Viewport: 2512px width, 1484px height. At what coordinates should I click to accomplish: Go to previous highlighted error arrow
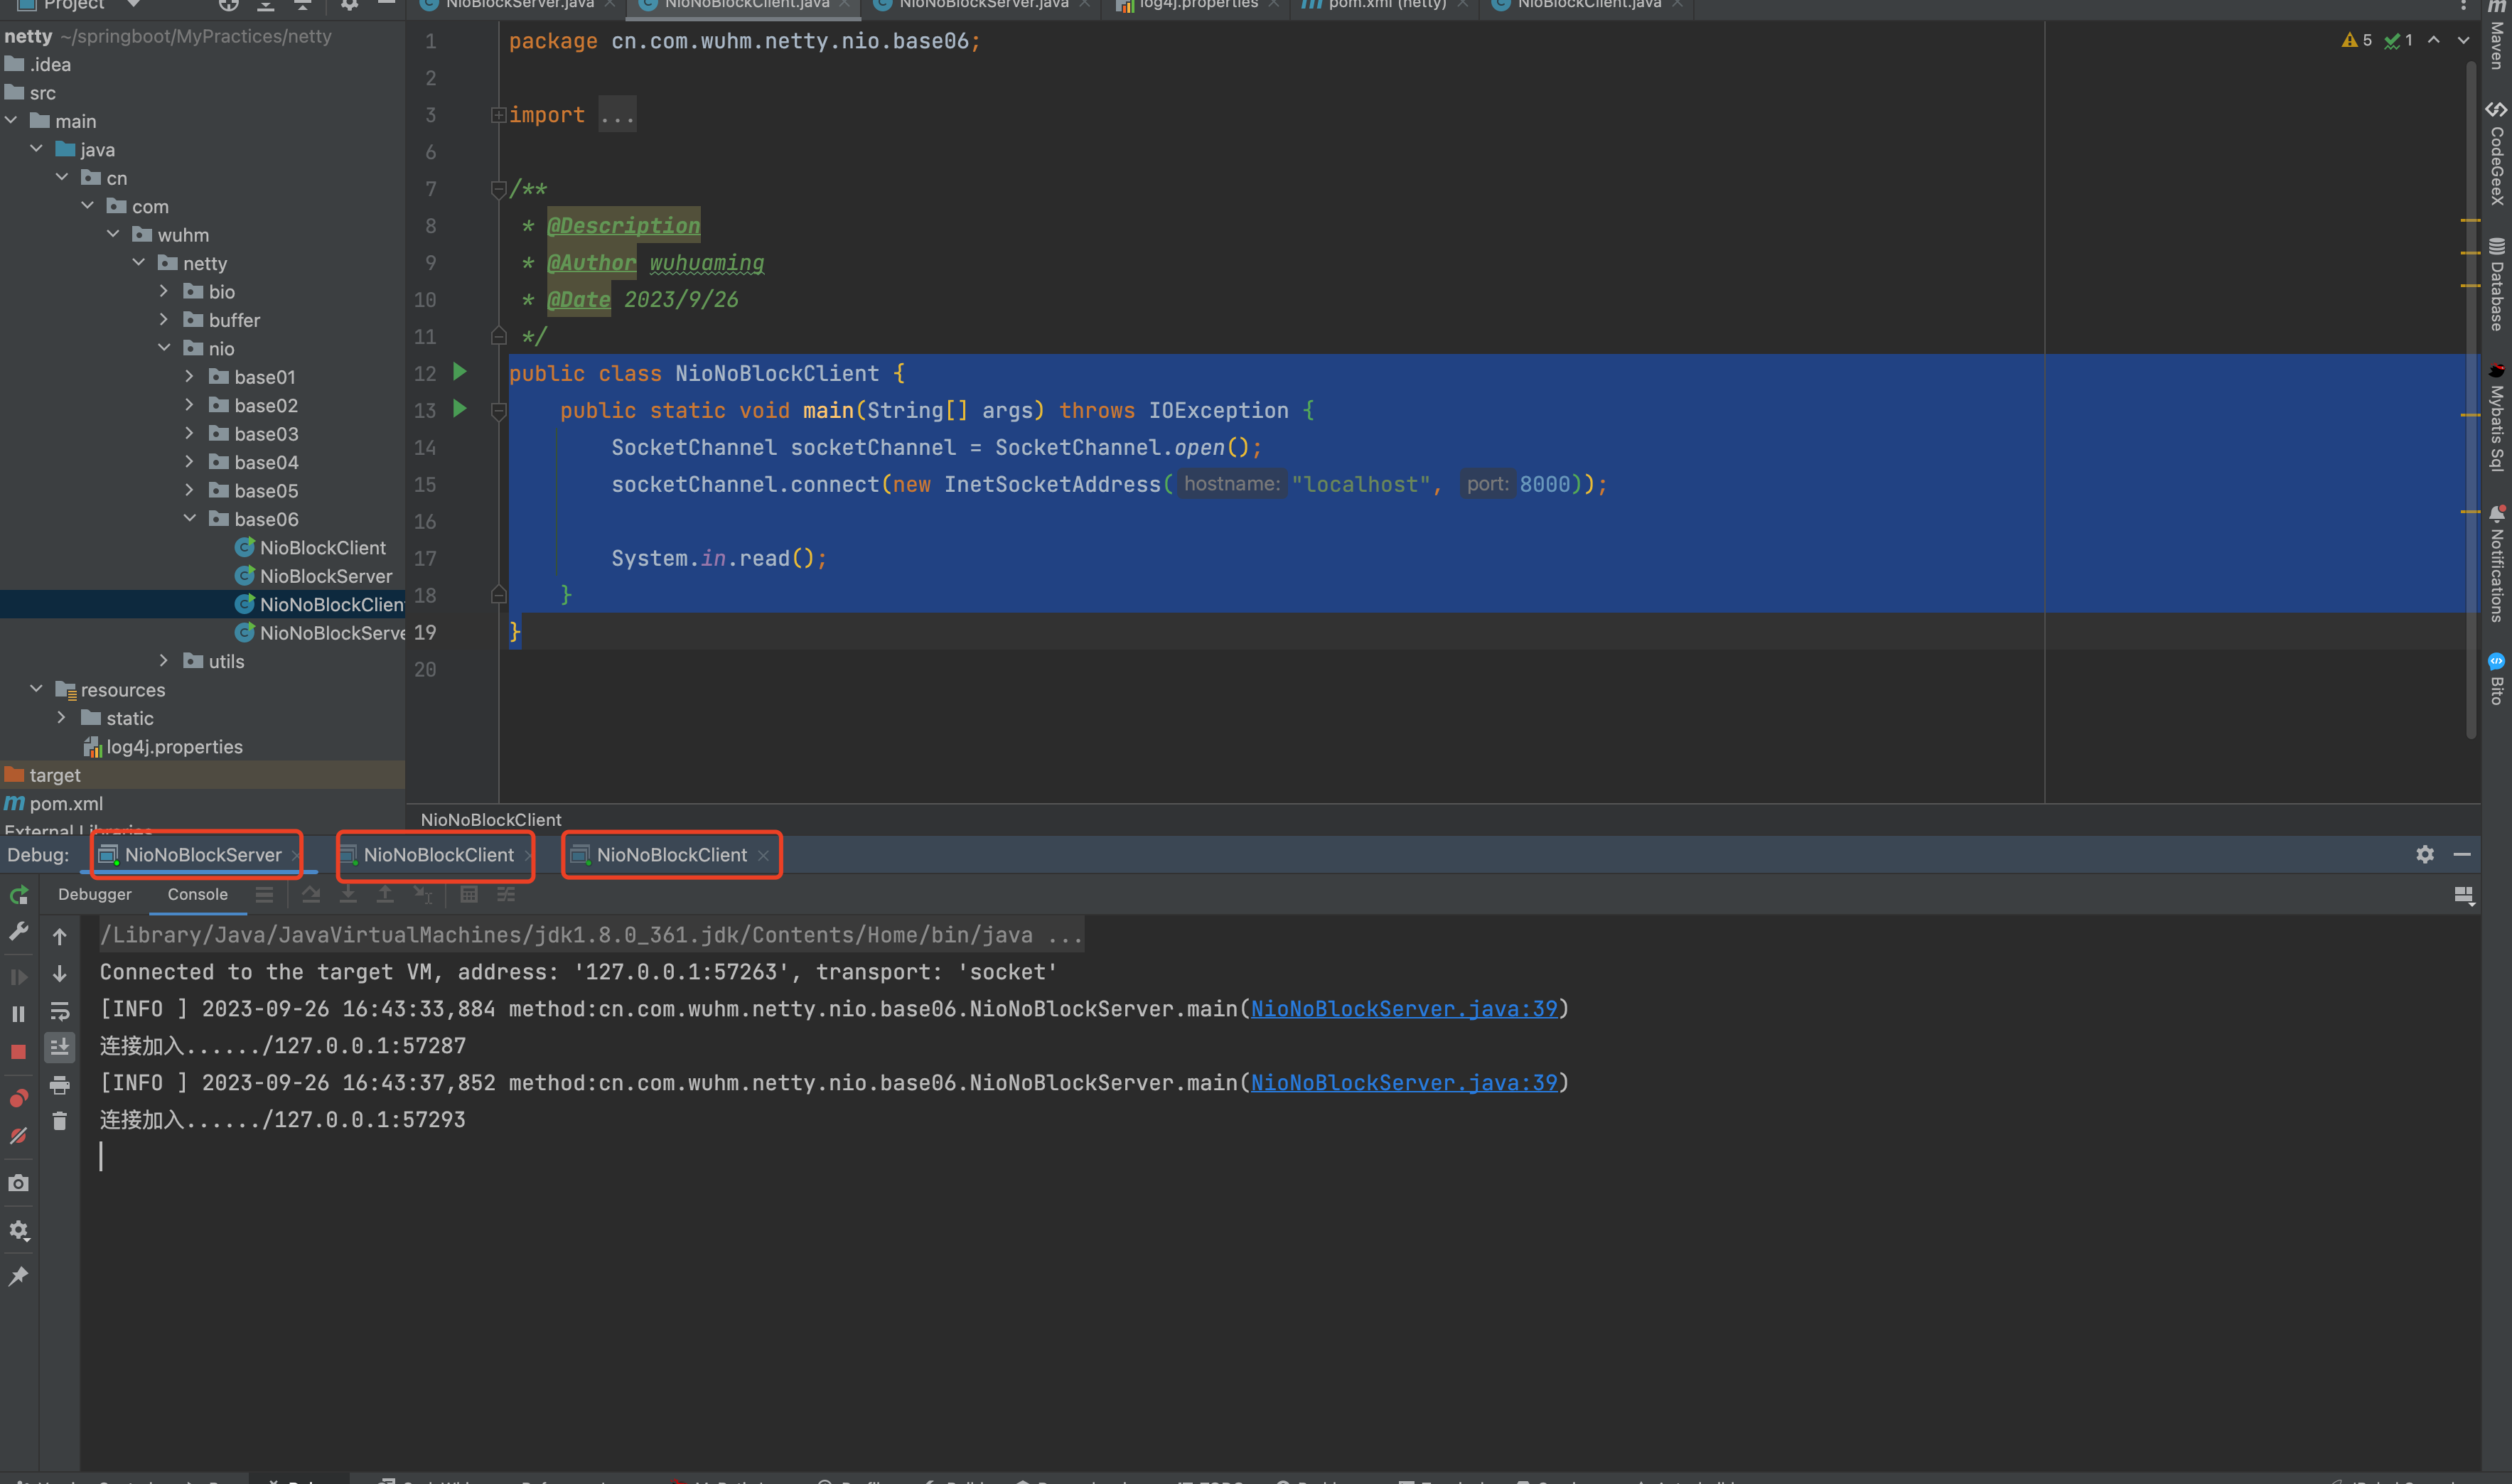(2434, 40)
